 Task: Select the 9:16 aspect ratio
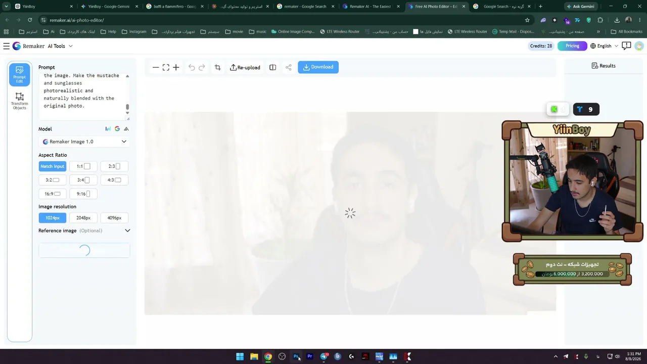(x=83, y=194)
